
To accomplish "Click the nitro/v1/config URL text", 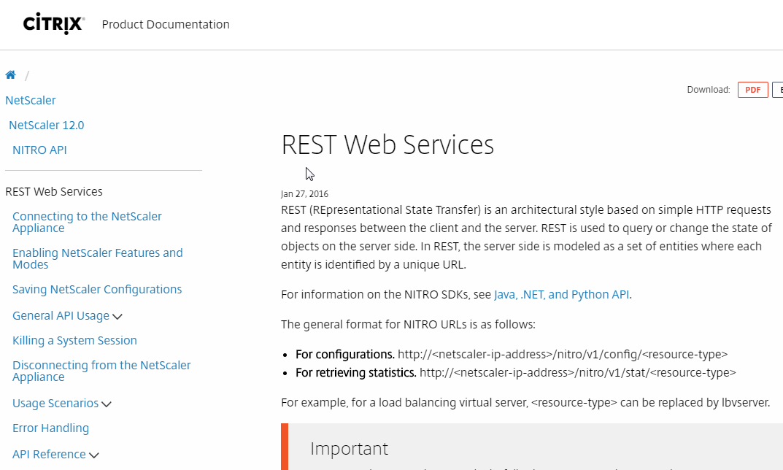I will coord(563,355).
